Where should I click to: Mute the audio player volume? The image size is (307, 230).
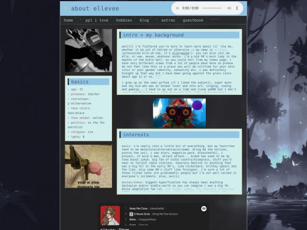tap(229, 8)
